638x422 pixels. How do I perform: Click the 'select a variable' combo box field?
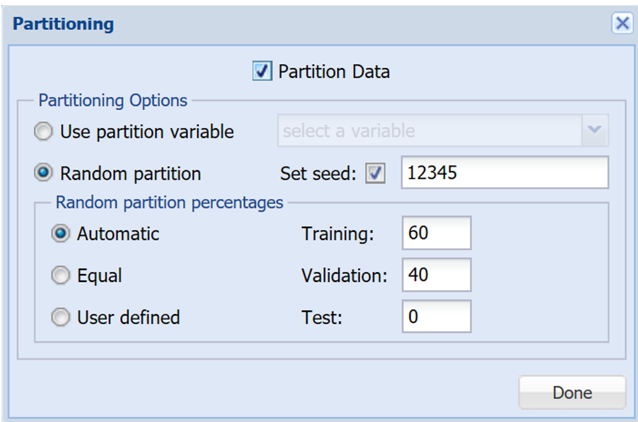point(429,131)
